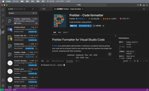Disable the Prettier extension button
The height and width of the screenshot is (91, 149).
(73, 26)
